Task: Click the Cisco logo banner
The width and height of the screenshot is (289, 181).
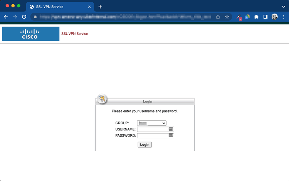Action: point(30,34)
